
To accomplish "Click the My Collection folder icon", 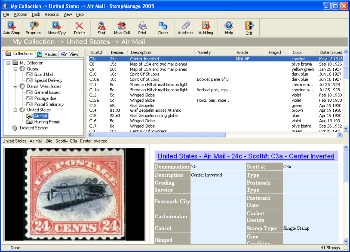I will [x=15, y=63].
